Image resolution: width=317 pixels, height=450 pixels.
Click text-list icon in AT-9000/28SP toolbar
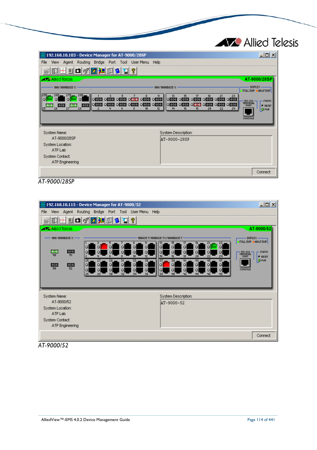click(x=70, y=71)
